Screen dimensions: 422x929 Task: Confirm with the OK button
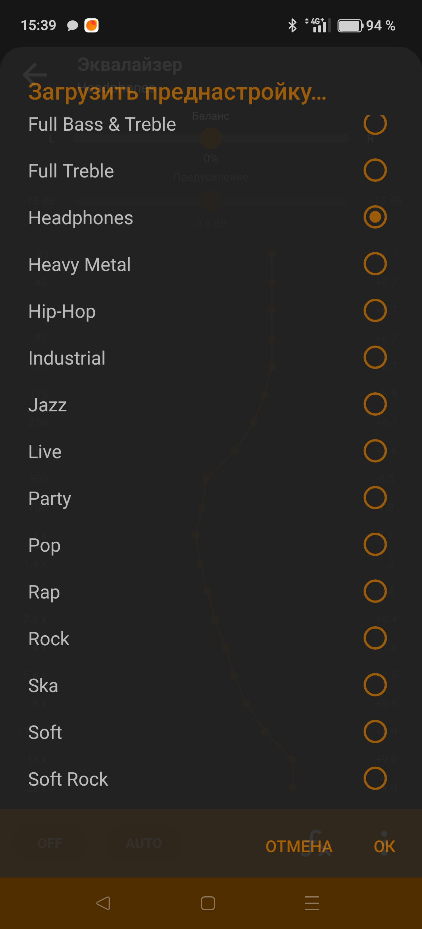384,846
